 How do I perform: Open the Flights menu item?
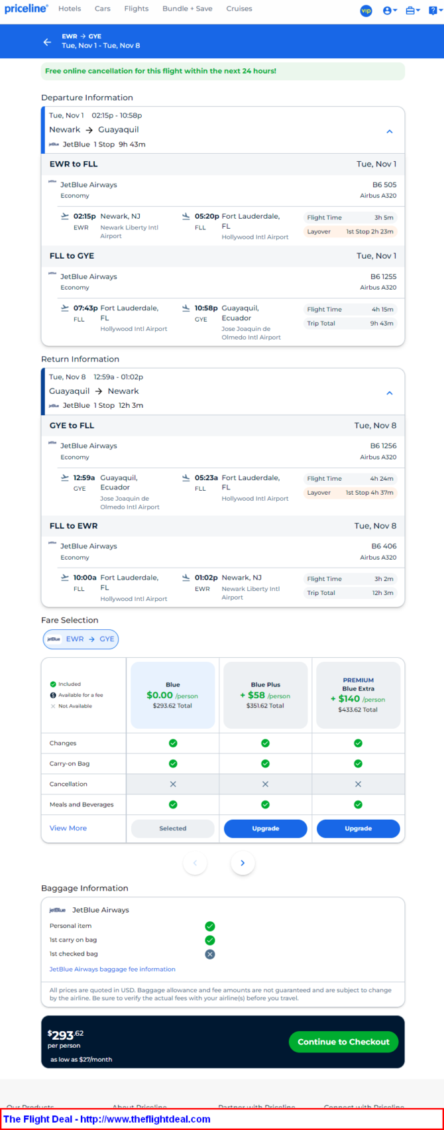tap(137, 9)
